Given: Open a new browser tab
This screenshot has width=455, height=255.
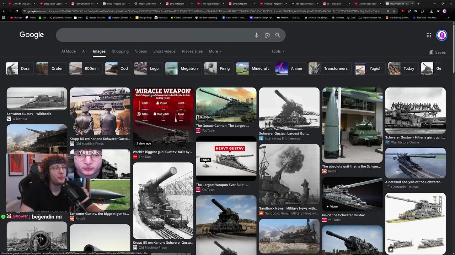Looking at the screenshot, I should tap(418, 4).
